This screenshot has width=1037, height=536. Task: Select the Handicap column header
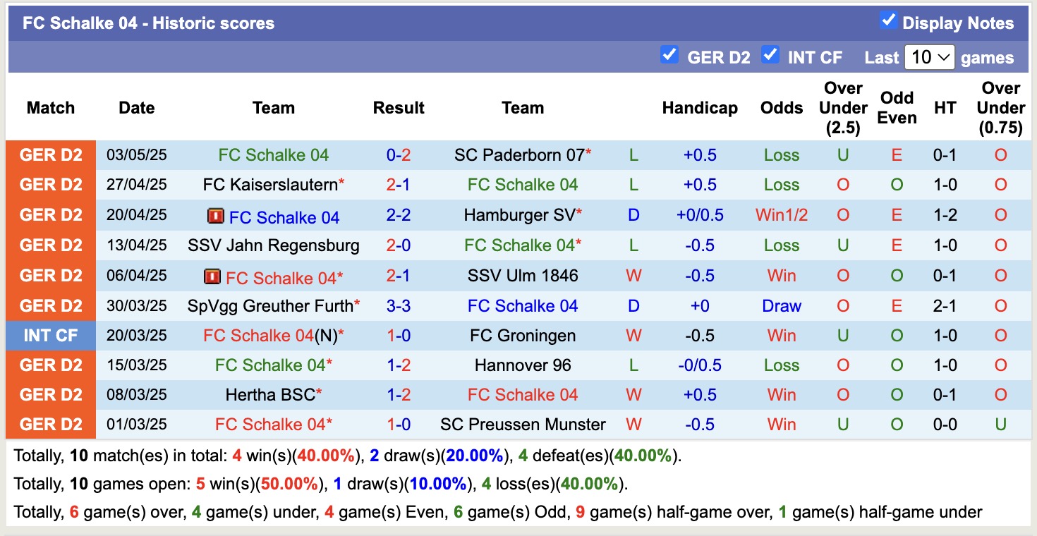coord(699,107)
